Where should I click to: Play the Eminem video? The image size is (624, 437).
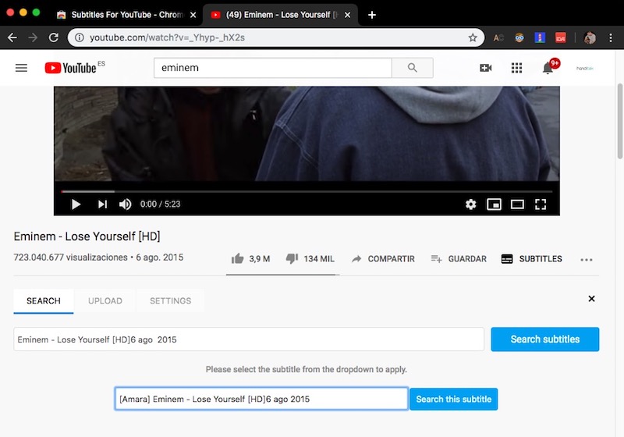tap(76, 204)
